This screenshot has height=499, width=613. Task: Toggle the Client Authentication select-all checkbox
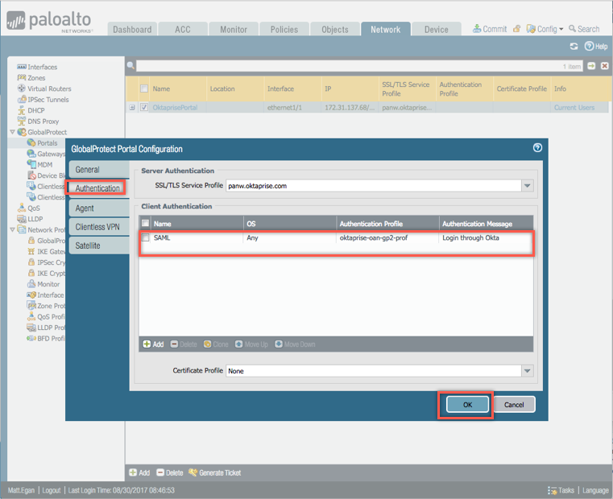pyautogui.click(x=145, y=223)
